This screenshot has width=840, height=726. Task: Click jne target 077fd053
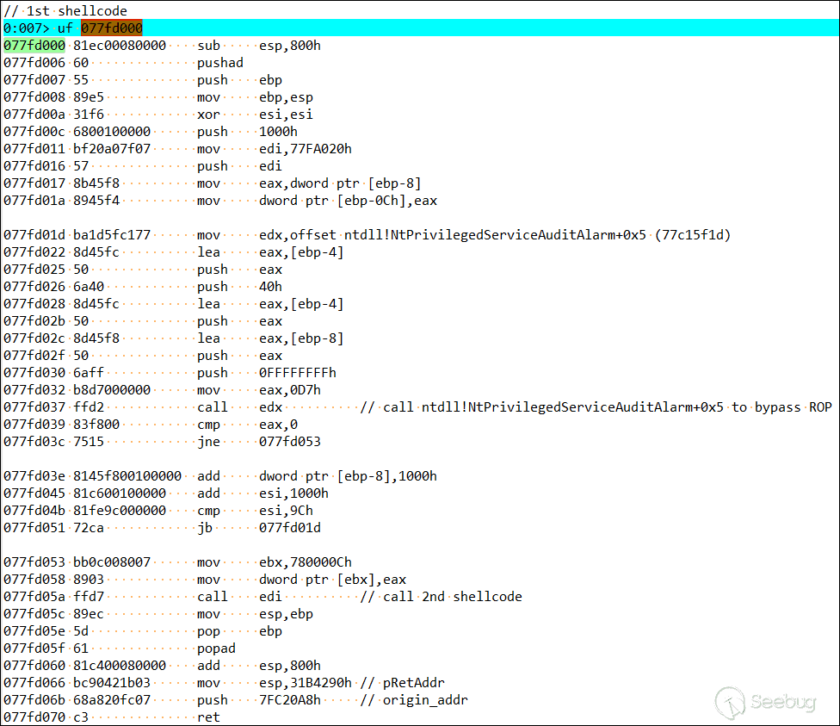pos(290,441)
